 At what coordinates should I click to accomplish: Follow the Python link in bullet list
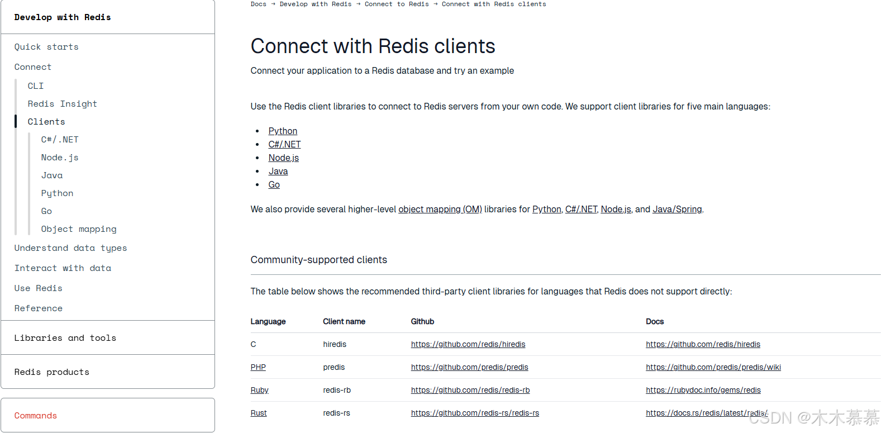tap(283, 131)
